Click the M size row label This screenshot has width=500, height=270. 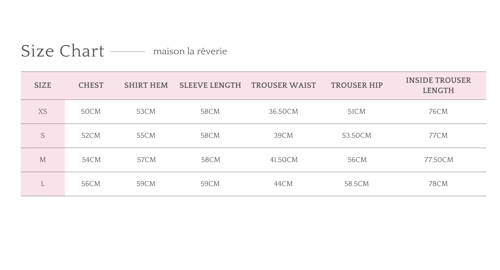[x=43, y=160]
